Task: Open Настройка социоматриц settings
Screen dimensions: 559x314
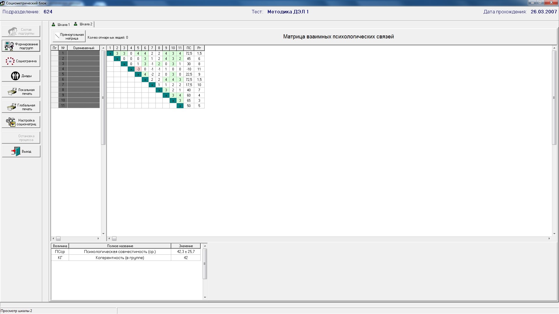Action: click(21, 122)
